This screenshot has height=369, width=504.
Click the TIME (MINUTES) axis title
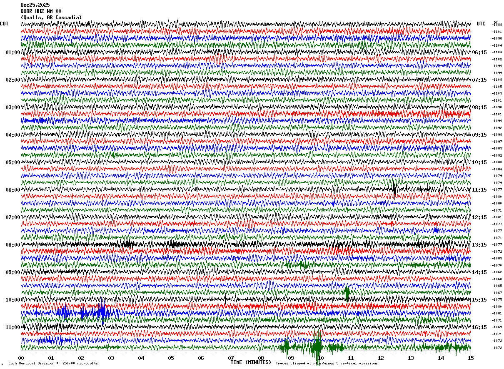tap(251, 362)
